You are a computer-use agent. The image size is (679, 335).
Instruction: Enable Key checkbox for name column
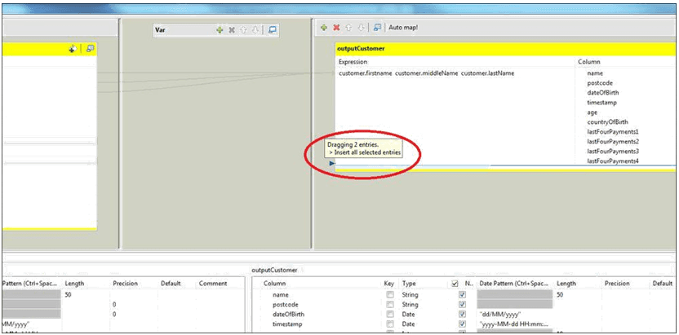[389, 294]
